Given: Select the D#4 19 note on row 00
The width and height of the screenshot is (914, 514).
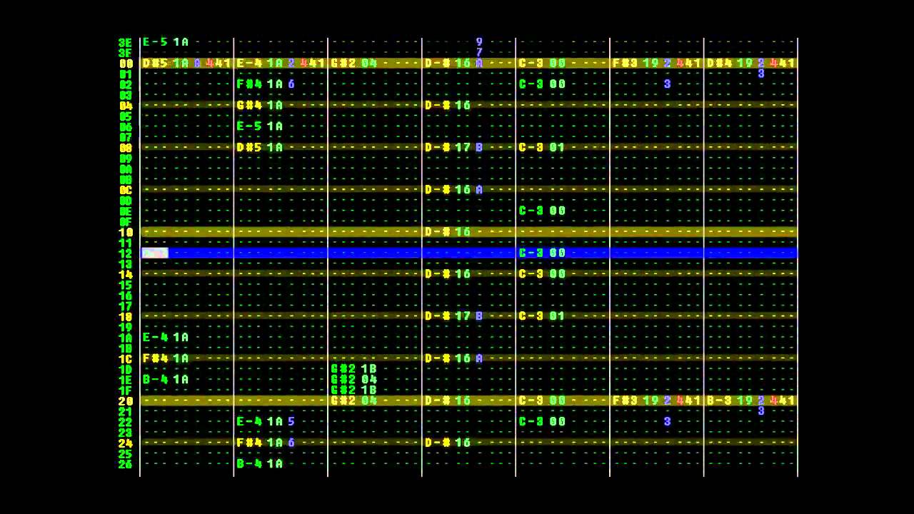Looking at the screenshot, I should (x=730, y=64).
